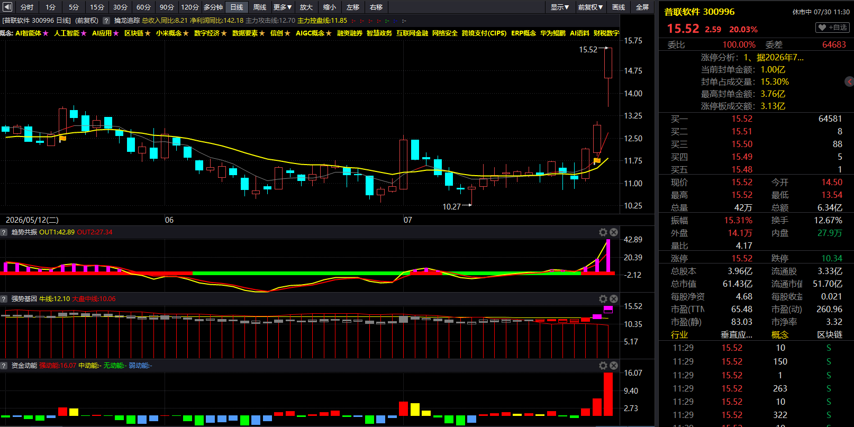Click the 垂直应... industry link
Viewport: 854px width, 427px height.
(x=737, y=335)
